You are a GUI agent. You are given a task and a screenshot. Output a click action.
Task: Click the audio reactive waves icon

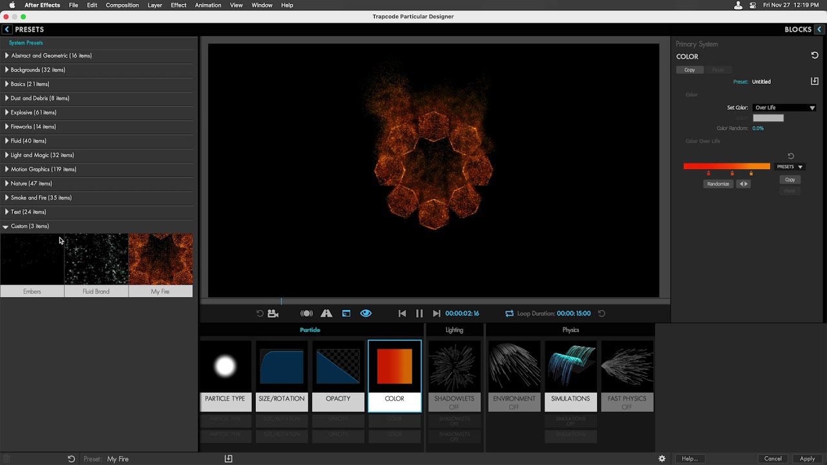pyautogui.click(x=306, y=313)
